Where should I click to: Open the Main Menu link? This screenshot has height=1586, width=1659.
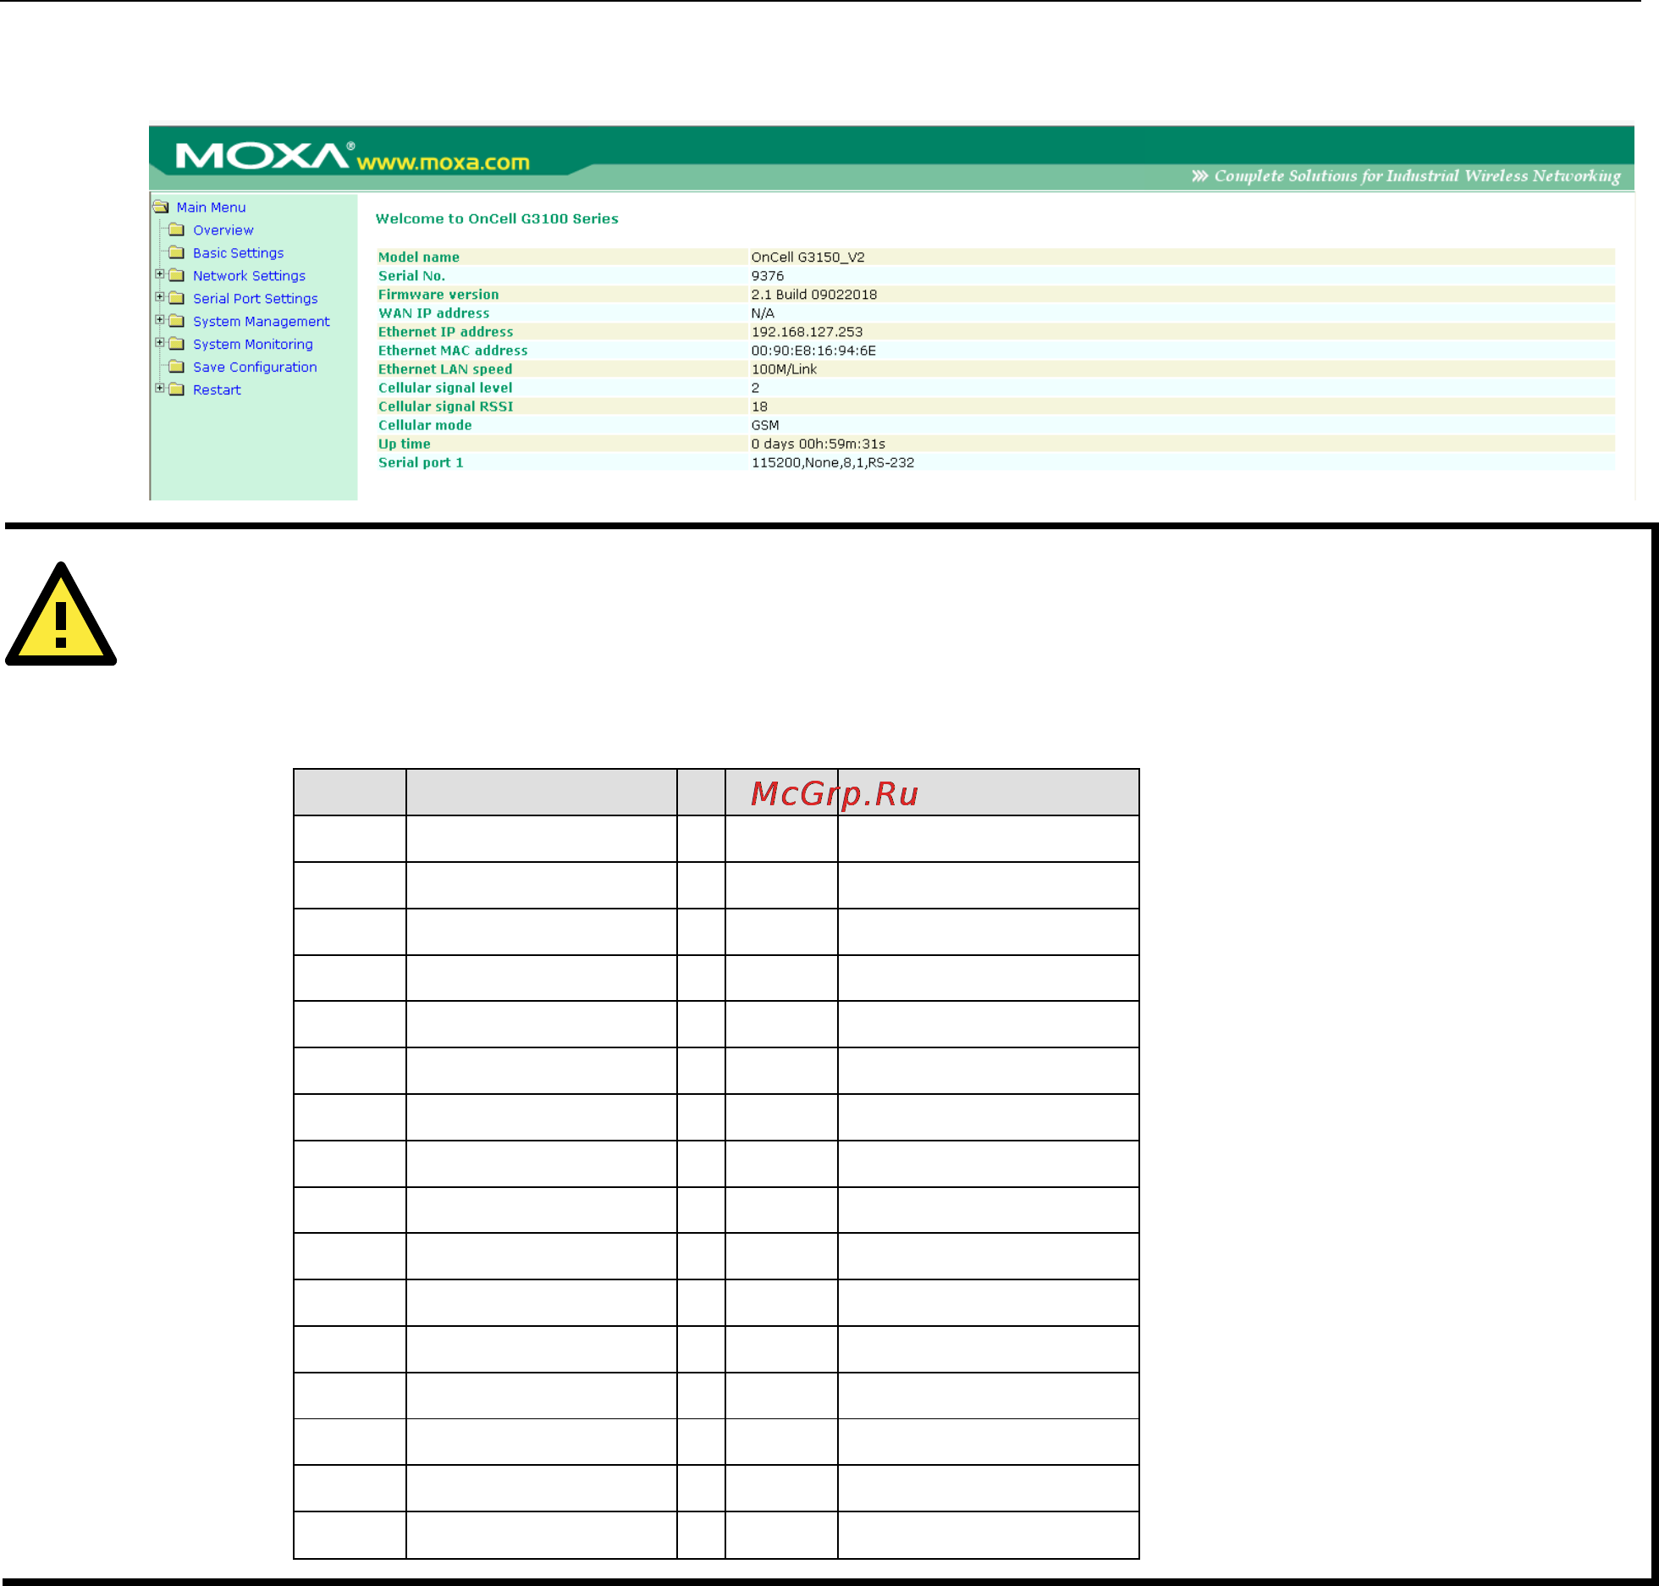[211, 207]
